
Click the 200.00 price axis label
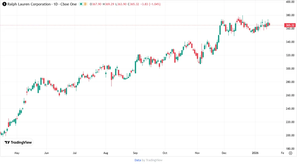[290, 135]
